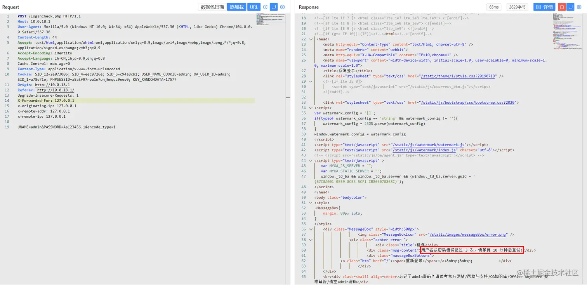Open the bootstrap.css stylesheet link

pyautogui.click(x=468, y=103)
